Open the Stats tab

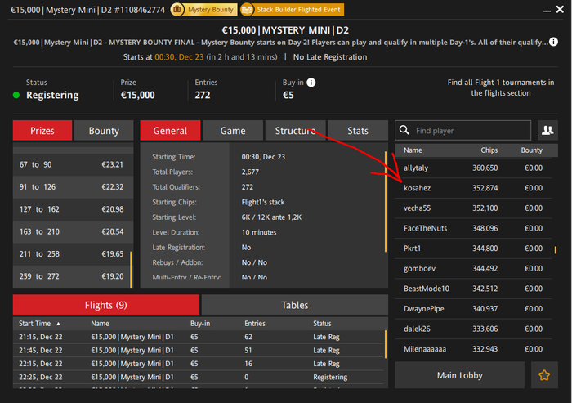click(x=358, y=131)
